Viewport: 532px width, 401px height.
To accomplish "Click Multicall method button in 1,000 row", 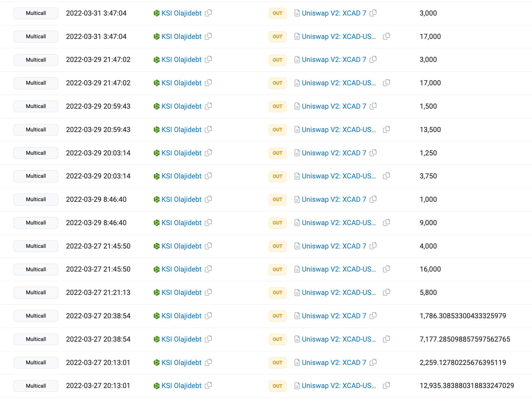I will (36, 199).
